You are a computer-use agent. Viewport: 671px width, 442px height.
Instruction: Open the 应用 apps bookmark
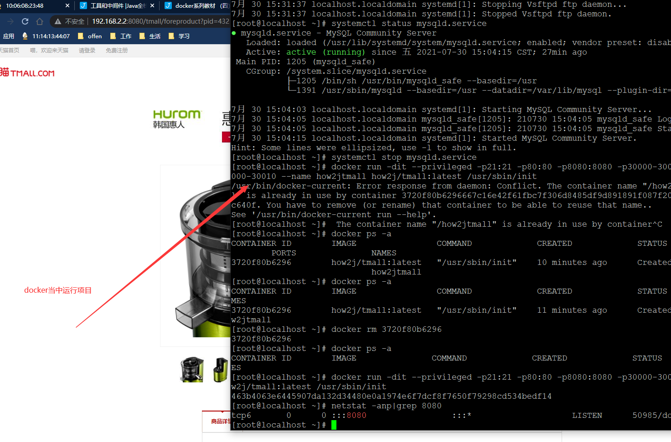[8, 36]
